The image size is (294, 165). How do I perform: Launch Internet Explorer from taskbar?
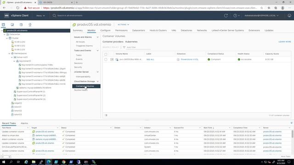[26, 162]
